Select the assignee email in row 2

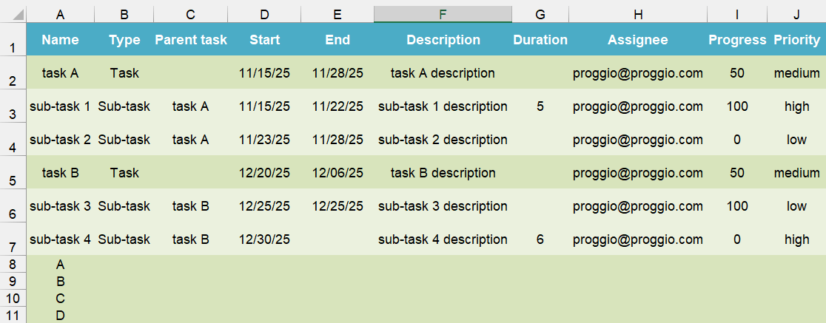click(x=637, y=73)
